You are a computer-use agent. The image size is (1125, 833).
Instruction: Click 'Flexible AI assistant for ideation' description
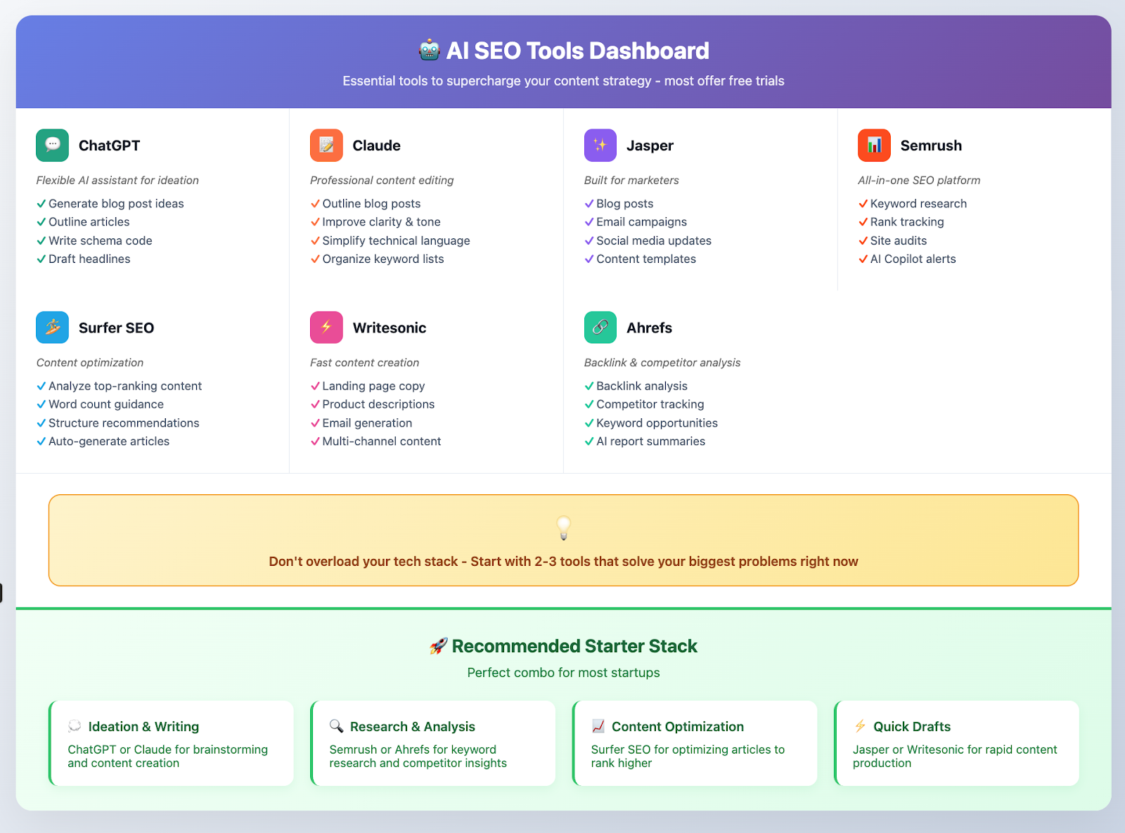tap(117, 181)
